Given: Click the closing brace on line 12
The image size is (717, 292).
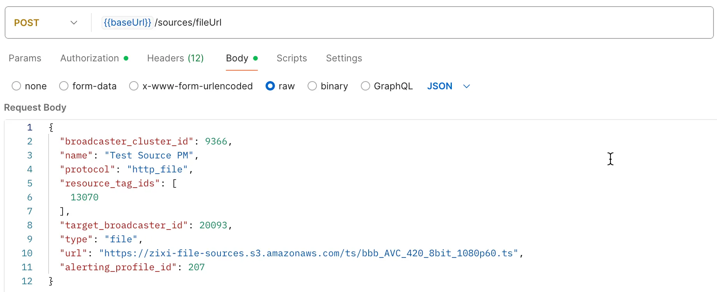Looking at the screenshot, I should pyautogui.click(x=51, y=281).
